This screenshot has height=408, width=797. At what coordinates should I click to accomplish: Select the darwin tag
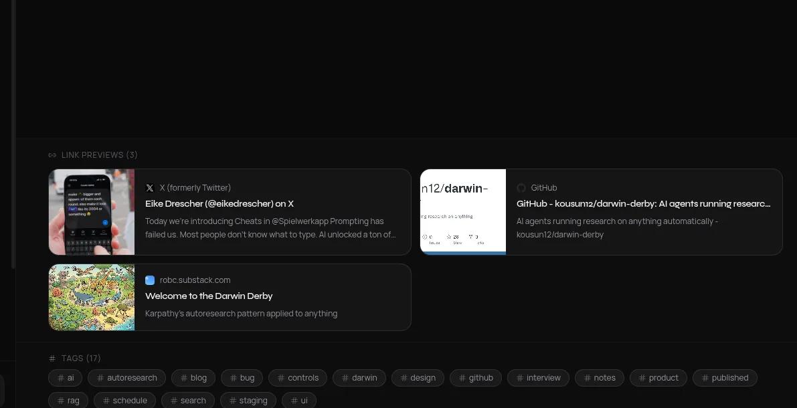(x=359, y=378)
